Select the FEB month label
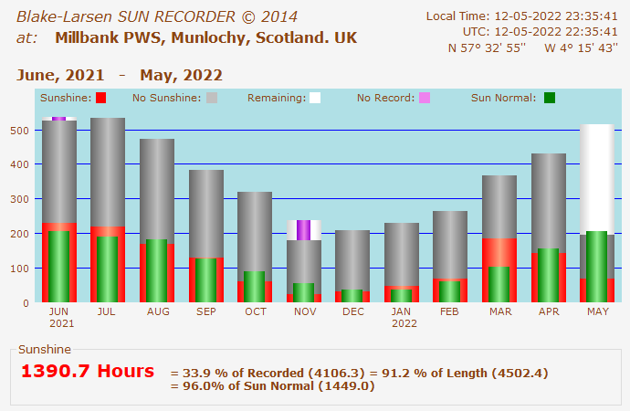The image size is (630, 411). point(449,311)
